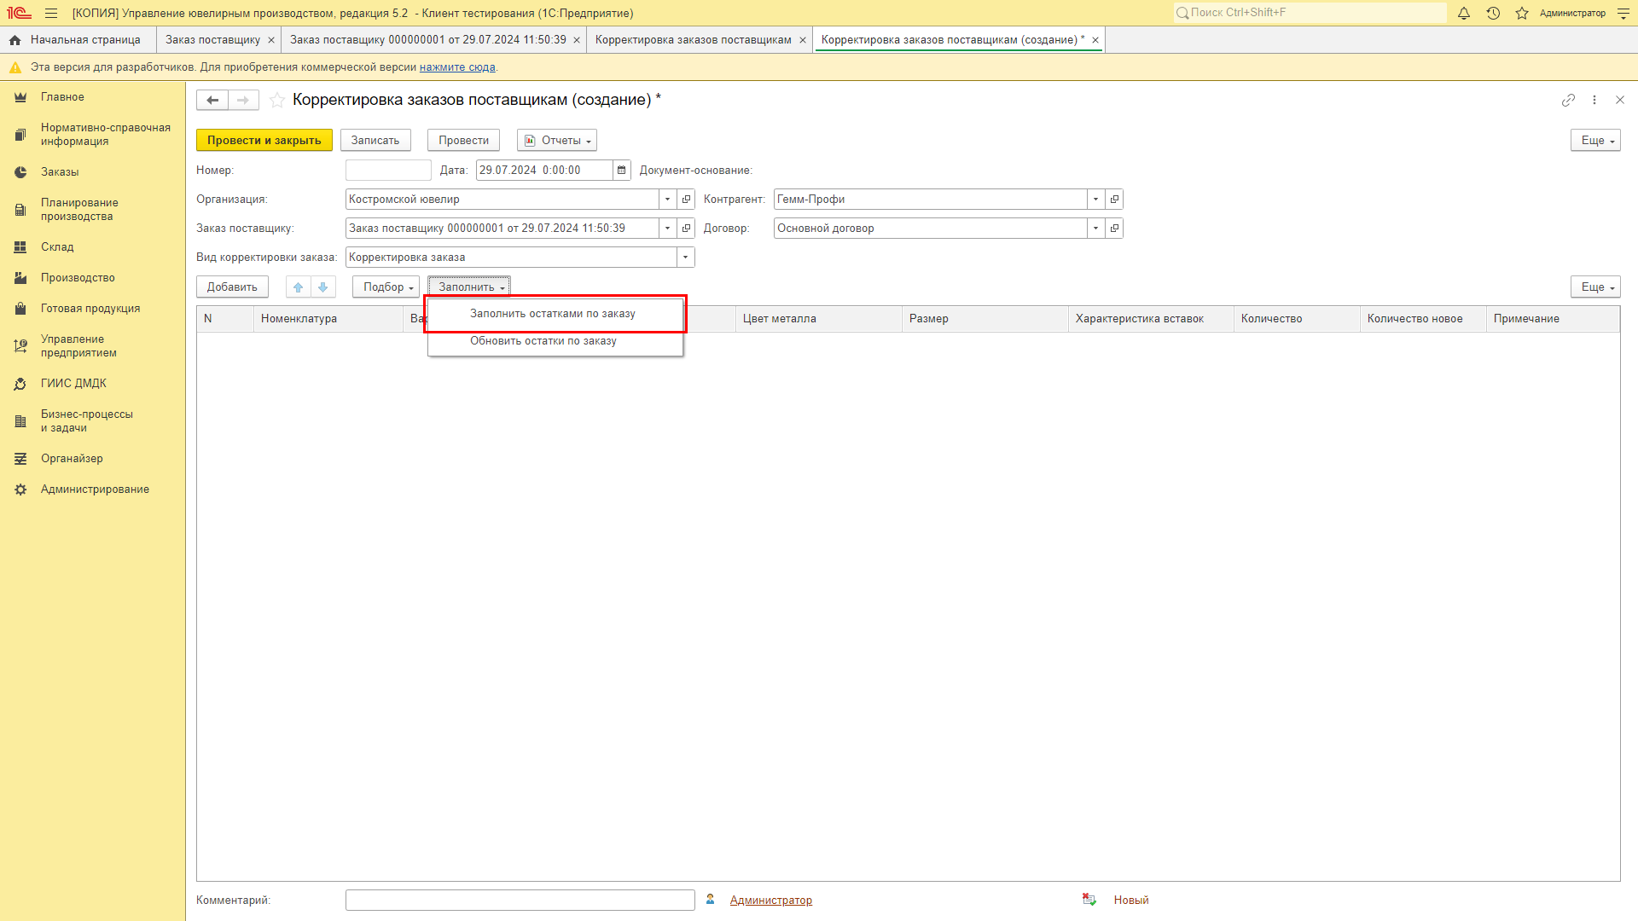Switch to Корректировка заказов поставщикам list tab
This screenshot has height=921, width=1638.
[694, 40]
